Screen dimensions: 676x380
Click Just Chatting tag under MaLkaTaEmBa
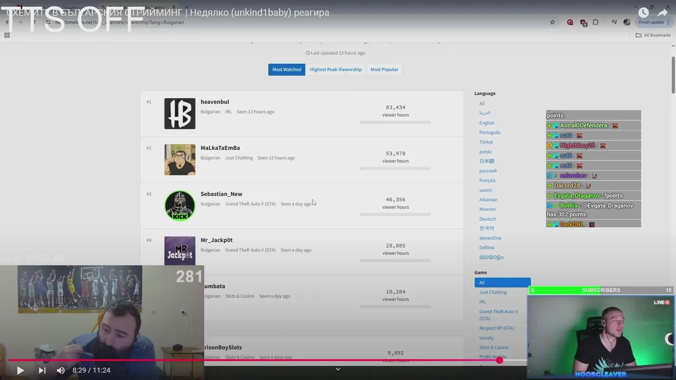tap(239, 158)
